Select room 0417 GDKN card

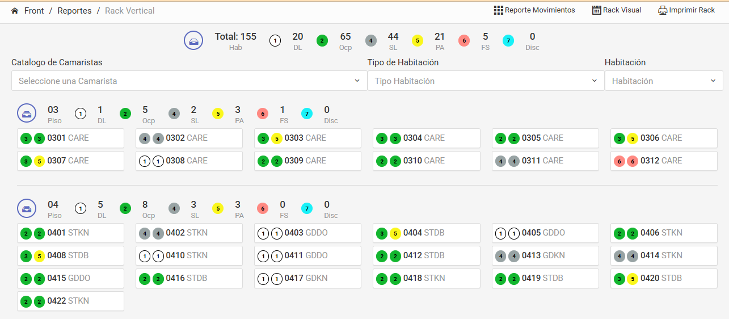(307, 278)
